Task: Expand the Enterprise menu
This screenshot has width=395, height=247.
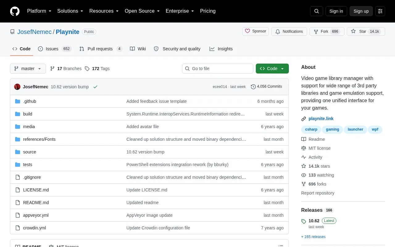Action: tap(180, 11)
